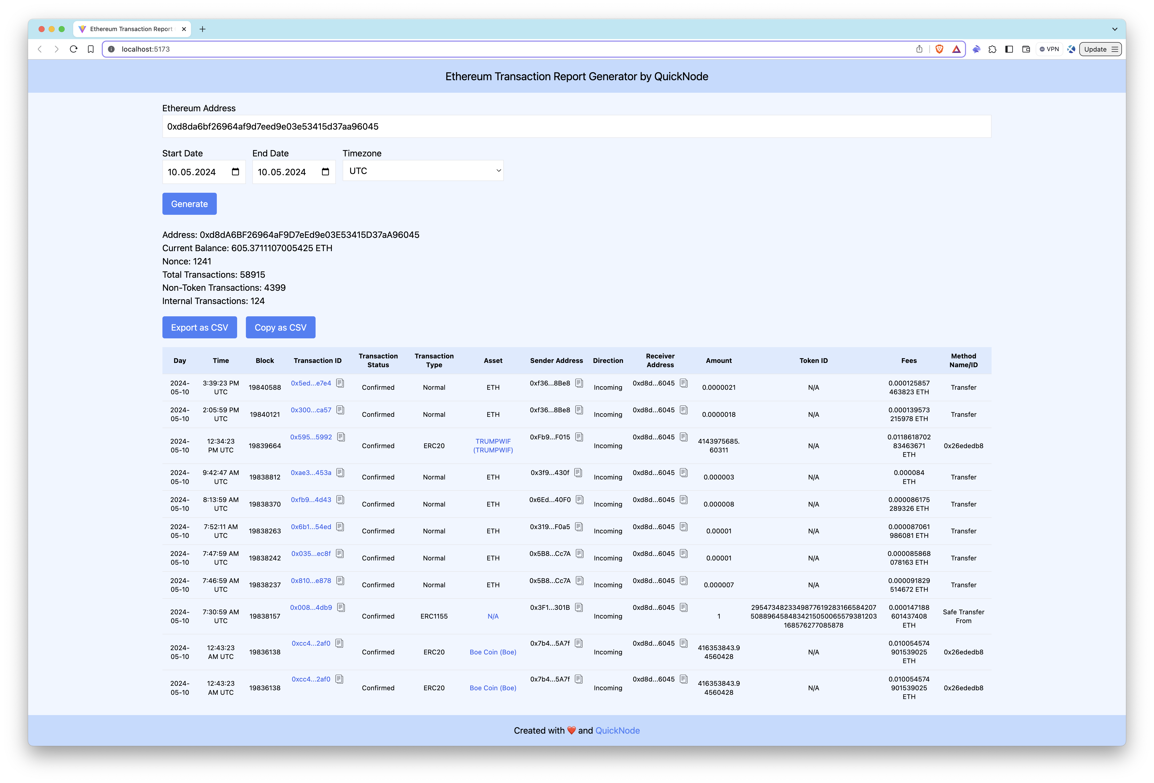Copy sender address 0x3F1...301B
1154x783 pixels.
579,607
